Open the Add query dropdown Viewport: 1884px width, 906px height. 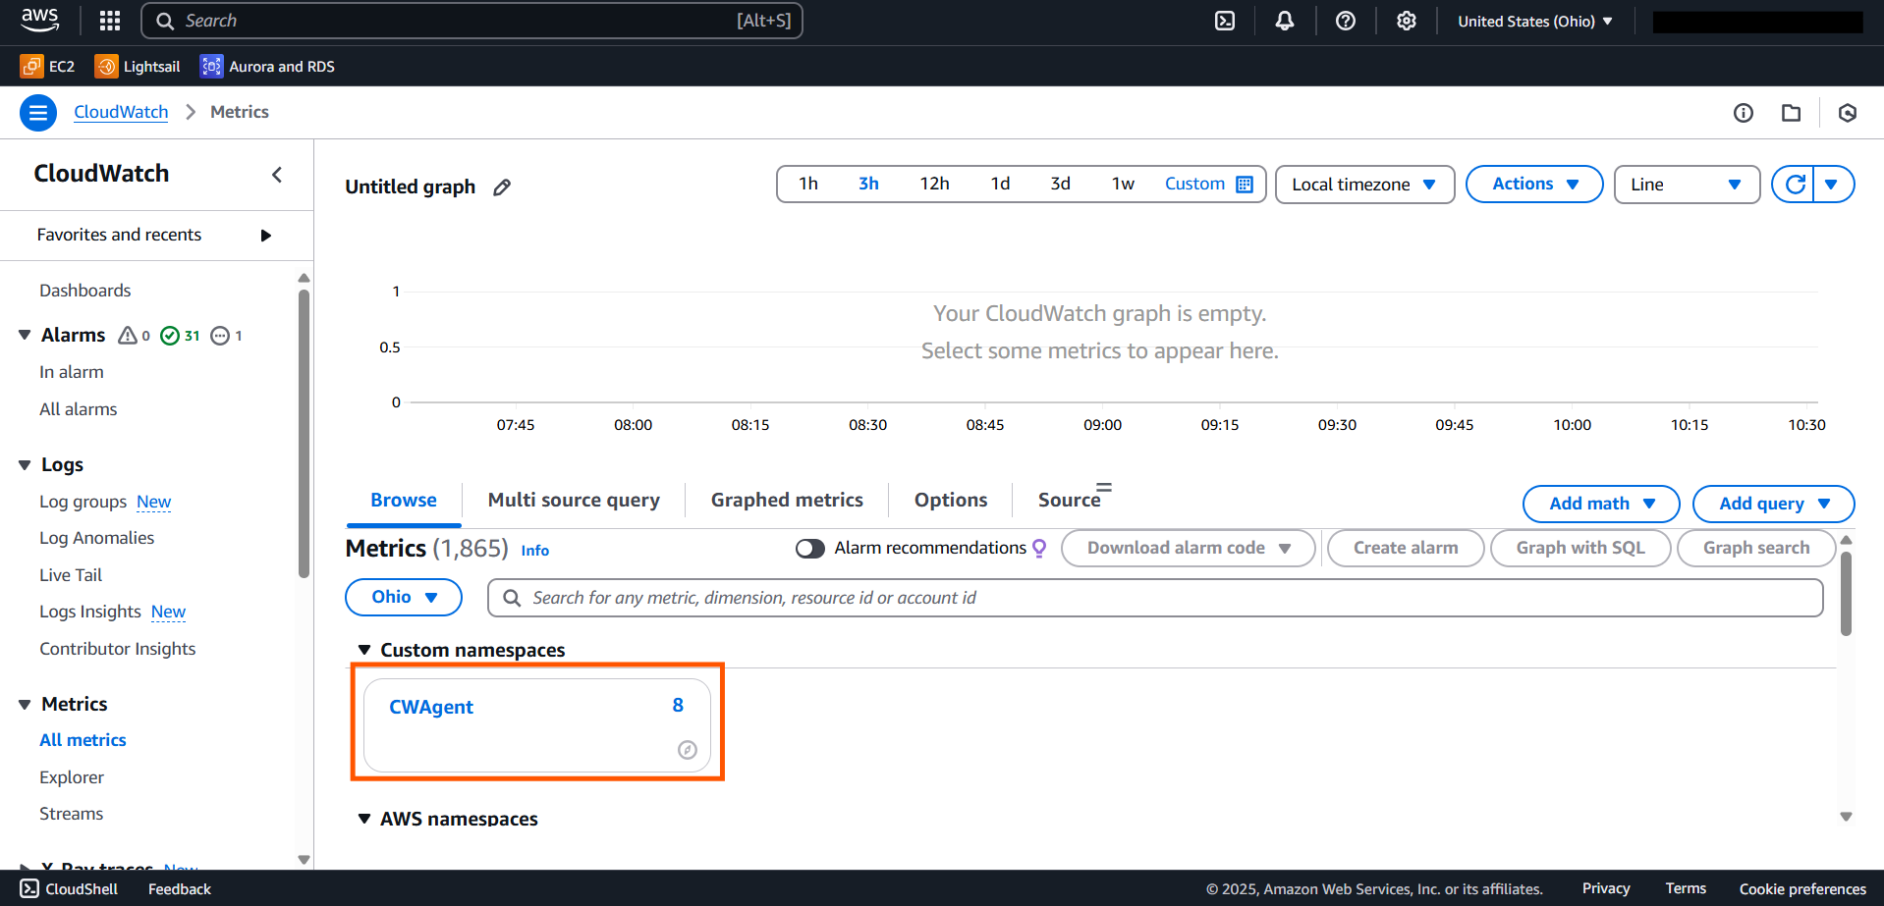tap(1774, 504)
